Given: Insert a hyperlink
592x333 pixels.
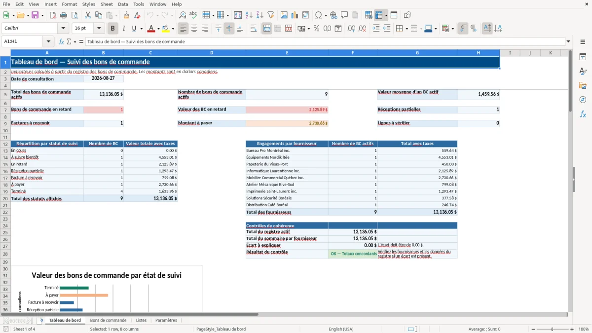Looking at the screenshot, I should [333, 15].
